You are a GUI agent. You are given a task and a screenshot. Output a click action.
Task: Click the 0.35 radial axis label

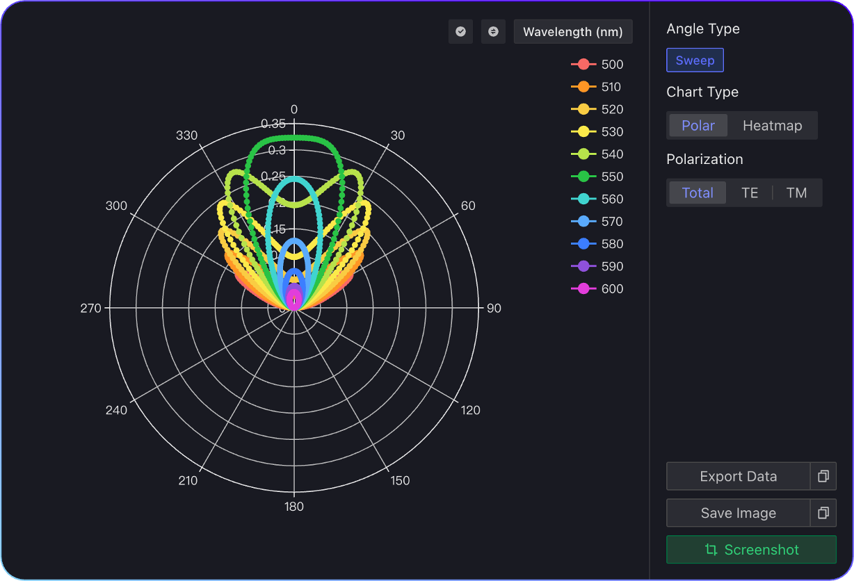273,124
